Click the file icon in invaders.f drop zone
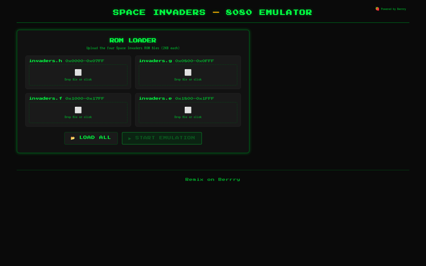The image size is (426, 266). point(78,110)
